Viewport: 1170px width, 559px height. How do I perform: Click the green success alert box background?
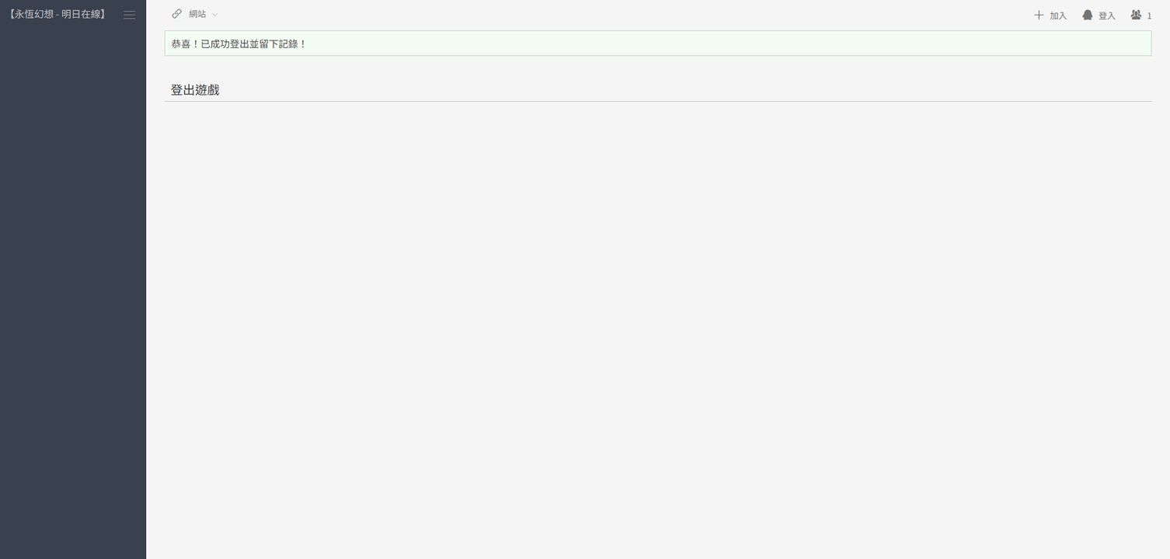(657, 43)
